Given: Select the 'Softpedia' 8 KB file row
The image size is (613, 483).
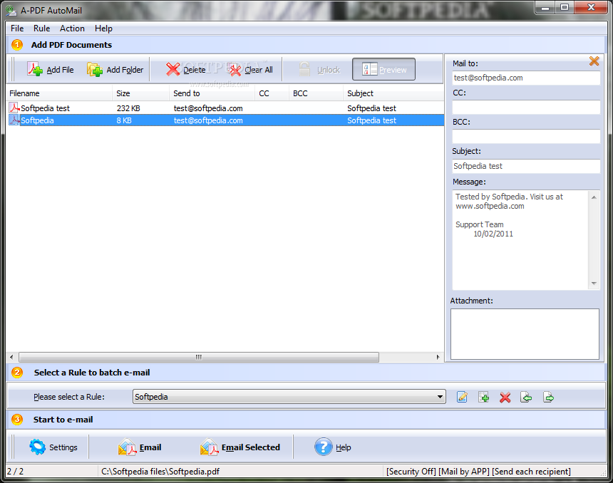Looking at the screenshot, I should (x=225, y=120).
